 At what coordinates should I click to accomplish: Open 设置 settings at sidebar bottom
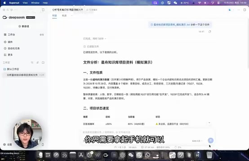tap(8, 144)
